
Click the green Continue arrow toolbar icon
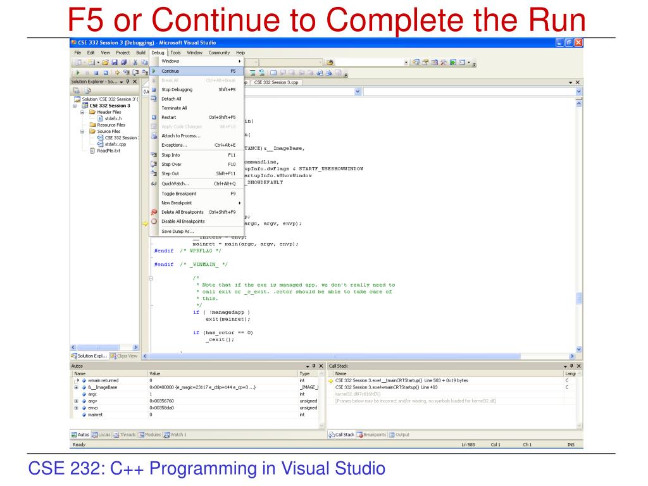coord(78,73)
